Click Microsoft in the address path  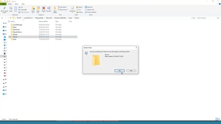point(49,18)
